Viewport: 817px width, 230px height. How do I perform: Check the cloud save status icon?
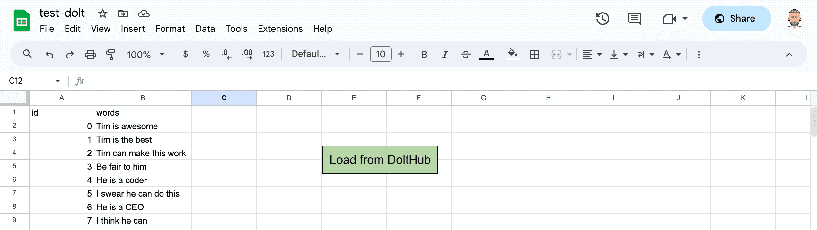click(144, 13)
